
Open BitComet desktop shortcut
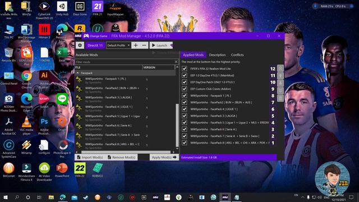pyautogui.click(x=9, y=171)
